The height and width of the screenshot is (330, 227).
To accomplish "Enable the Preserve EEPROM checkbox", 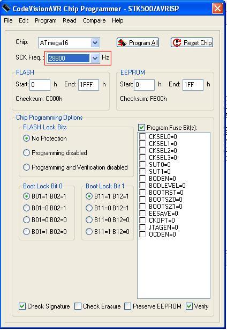I will [127, 306].
